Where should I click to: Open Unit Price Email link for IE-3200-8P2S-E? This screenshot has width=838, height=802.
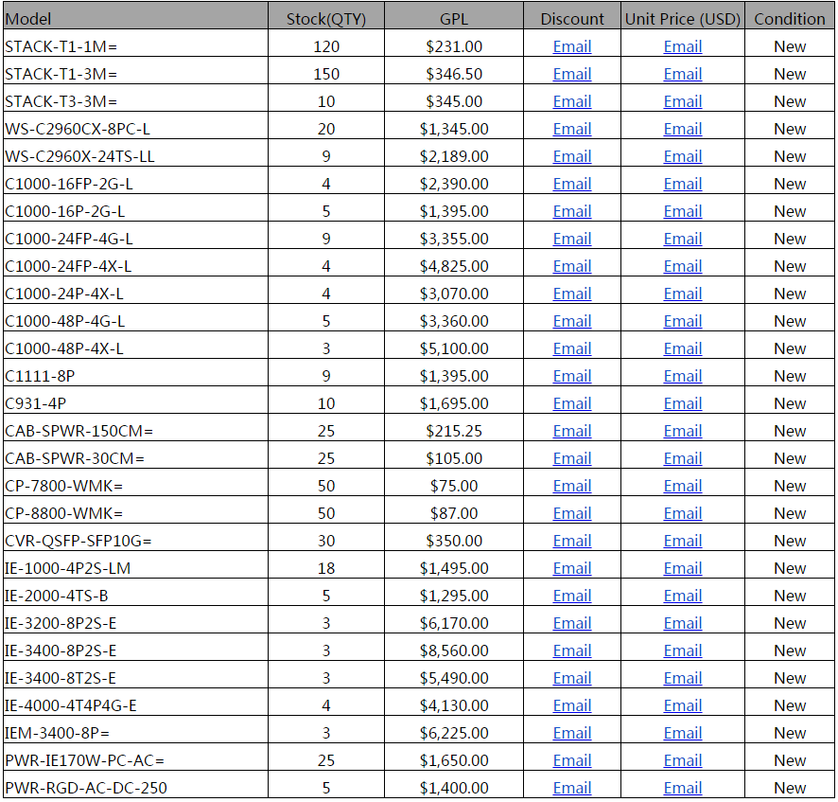683,623
